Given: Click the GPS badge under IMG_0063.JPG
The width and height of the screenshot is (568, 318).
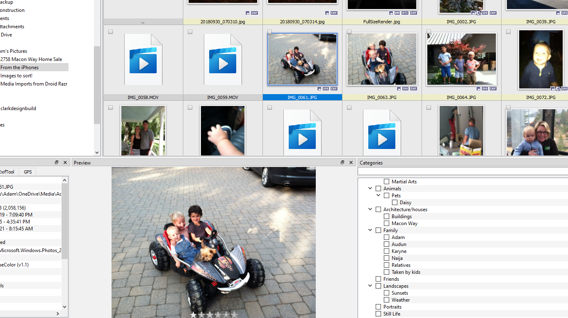Looking at the screenshot, I should pos(405,88).
